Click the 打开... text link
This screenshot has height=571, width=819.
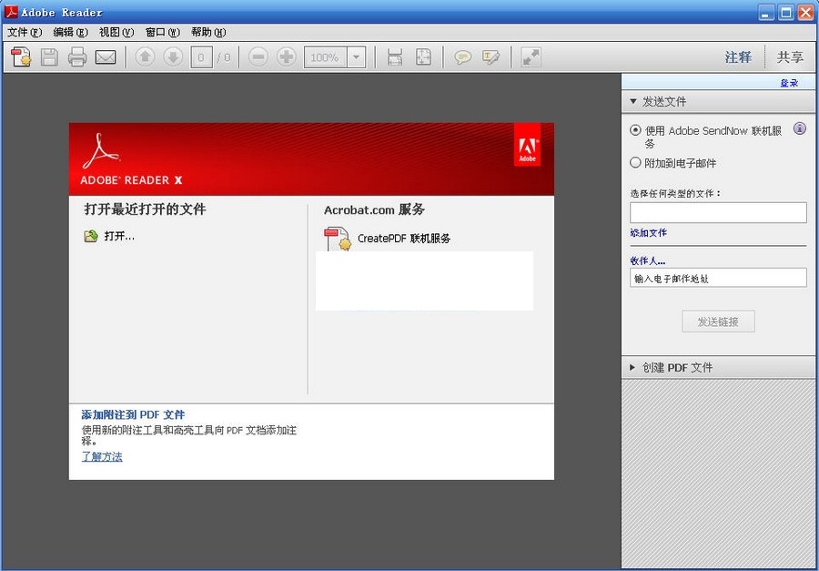tap(119, 237)
